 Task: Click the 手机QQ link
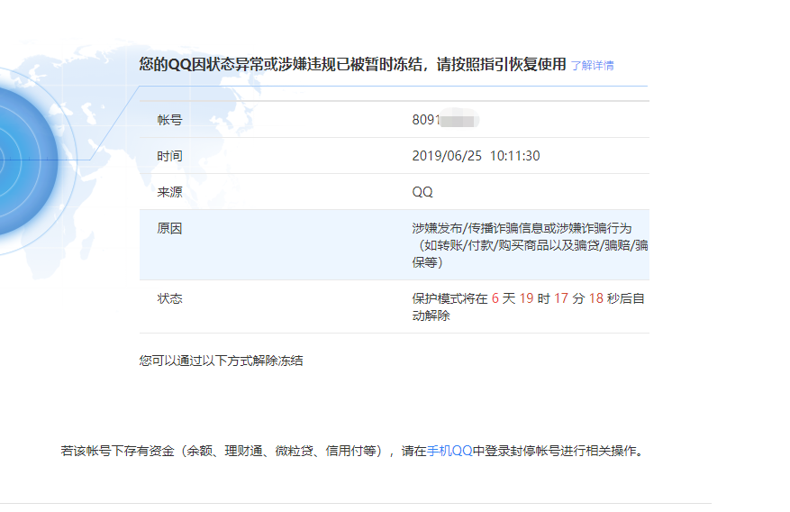(x=449, y=451)
